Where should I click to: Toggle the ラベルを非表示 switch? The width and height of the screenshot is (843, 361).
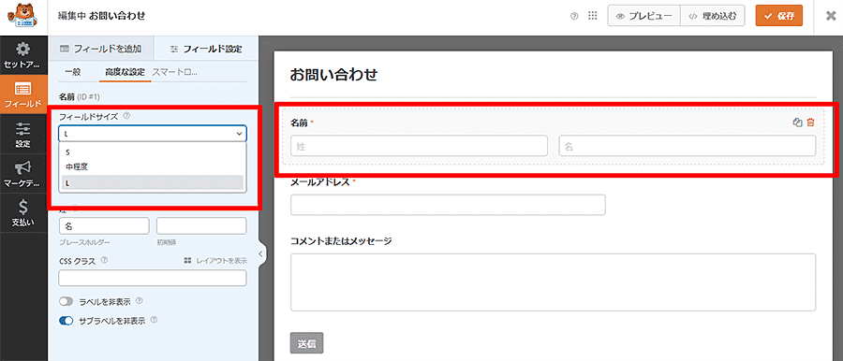point(67,301)
